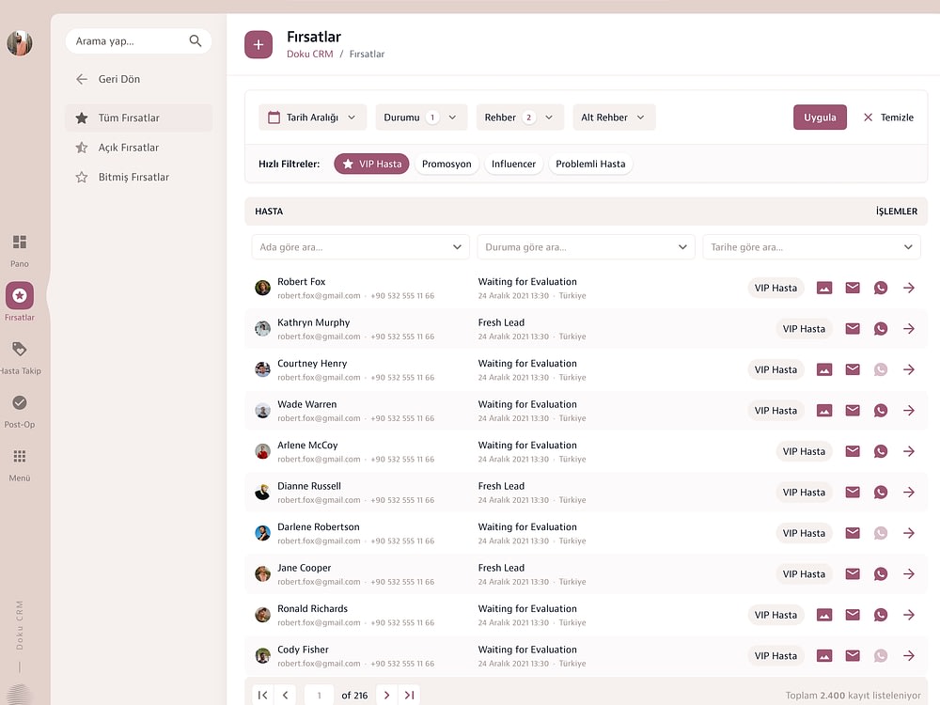
Task: Jump to the last page
Action: click(410, 695)
